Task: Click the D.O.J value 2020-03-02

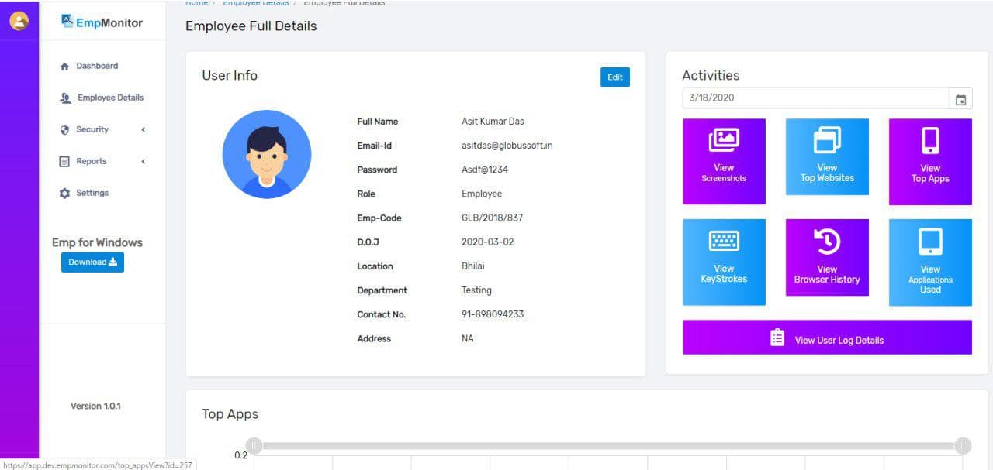Action: click(488, 242)
